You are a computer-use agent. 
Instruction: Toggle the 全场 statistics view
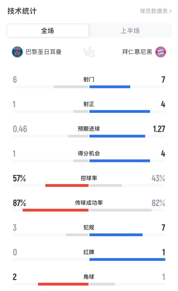click(47, 31)
